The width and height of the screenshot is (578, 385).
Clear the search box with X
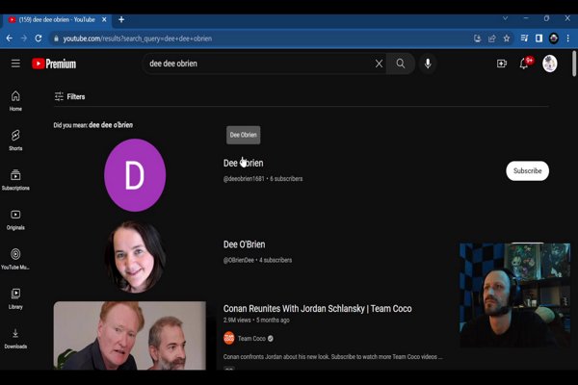click(x=379, y=64)
